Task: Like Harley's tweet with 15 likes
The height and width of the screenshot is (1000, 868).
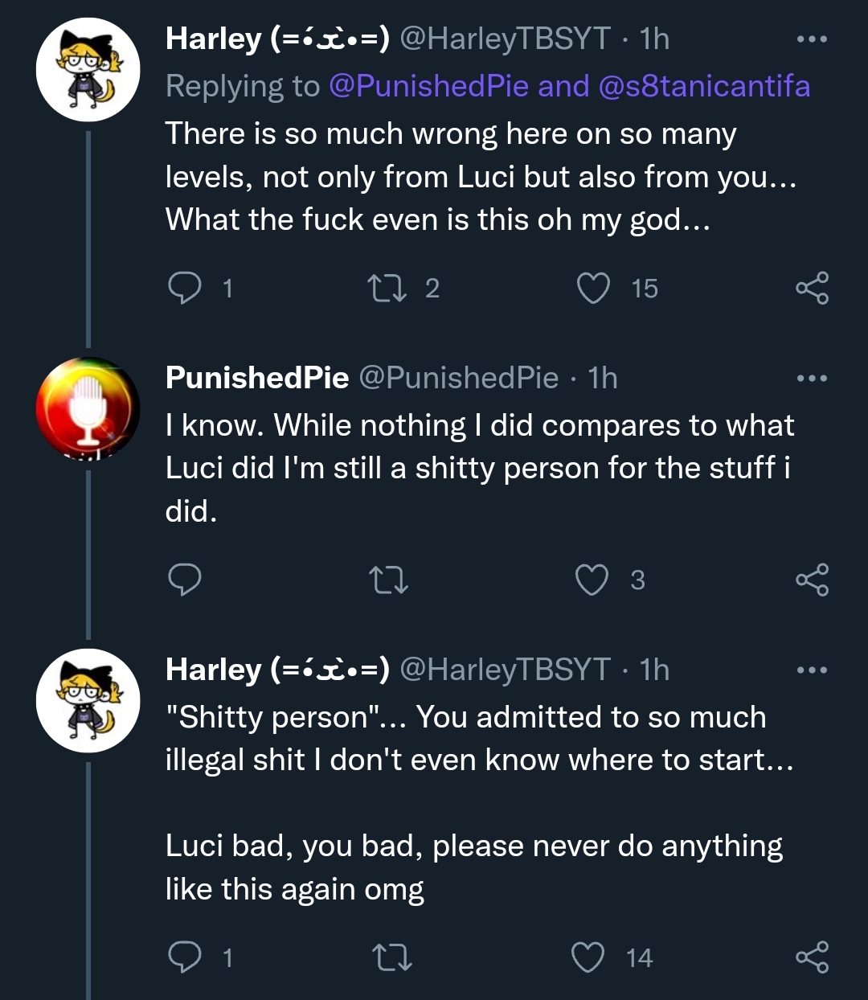Action: click(x=593, y=288)
